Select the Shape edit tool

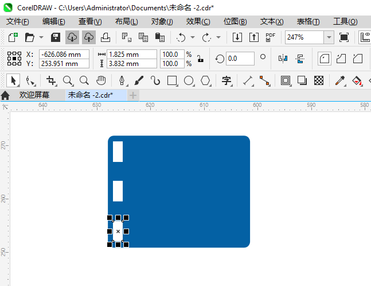[x=30, y=80]
